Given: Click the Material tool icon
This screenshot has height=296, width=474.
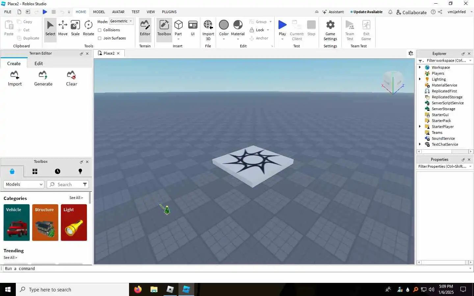Looking at the screenshot, I should click(x=238, y=25).
